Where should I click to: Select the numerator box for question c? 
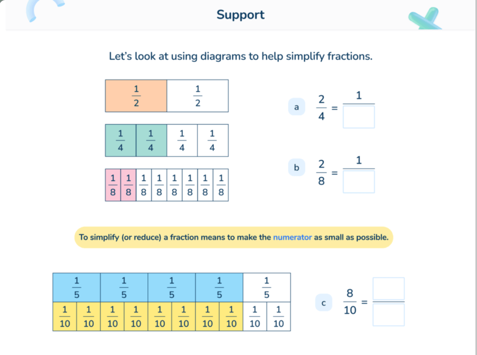pyautogui.click(x=388, y=289)
